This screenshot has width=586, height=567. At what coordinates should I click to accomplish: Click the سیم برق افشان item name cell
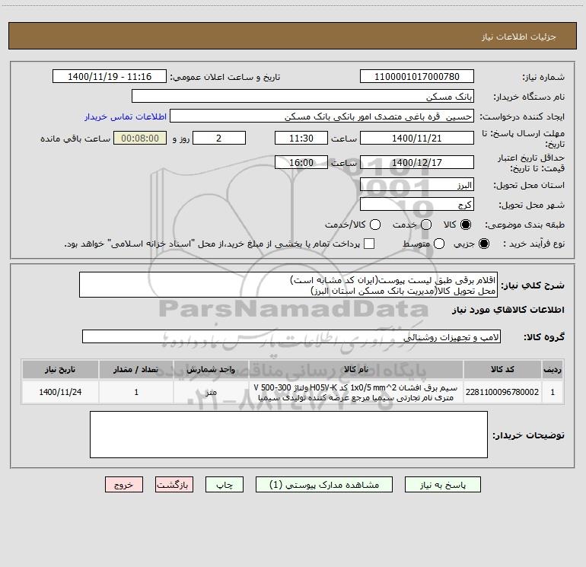356,392
